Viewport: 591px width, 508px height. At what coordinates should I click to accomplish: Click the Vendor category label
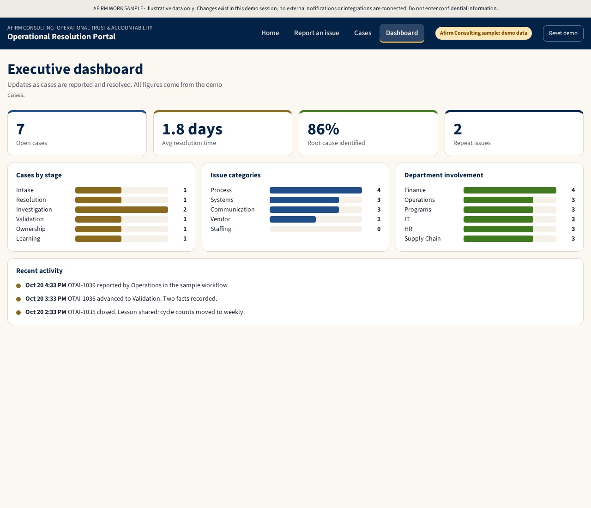[x=220, y=219]
